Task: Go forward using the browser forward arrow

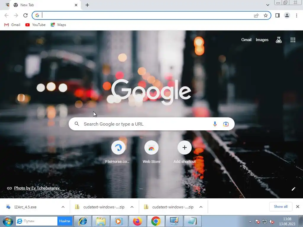Action: coord(16,15)
